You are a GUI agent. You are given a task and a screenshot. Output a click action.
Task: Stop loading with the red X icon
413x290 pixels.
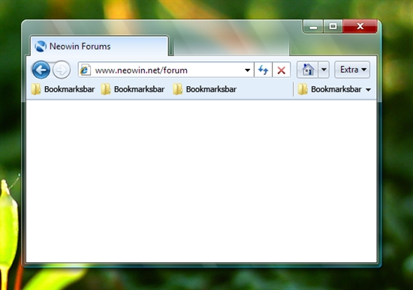click(282, 70)
